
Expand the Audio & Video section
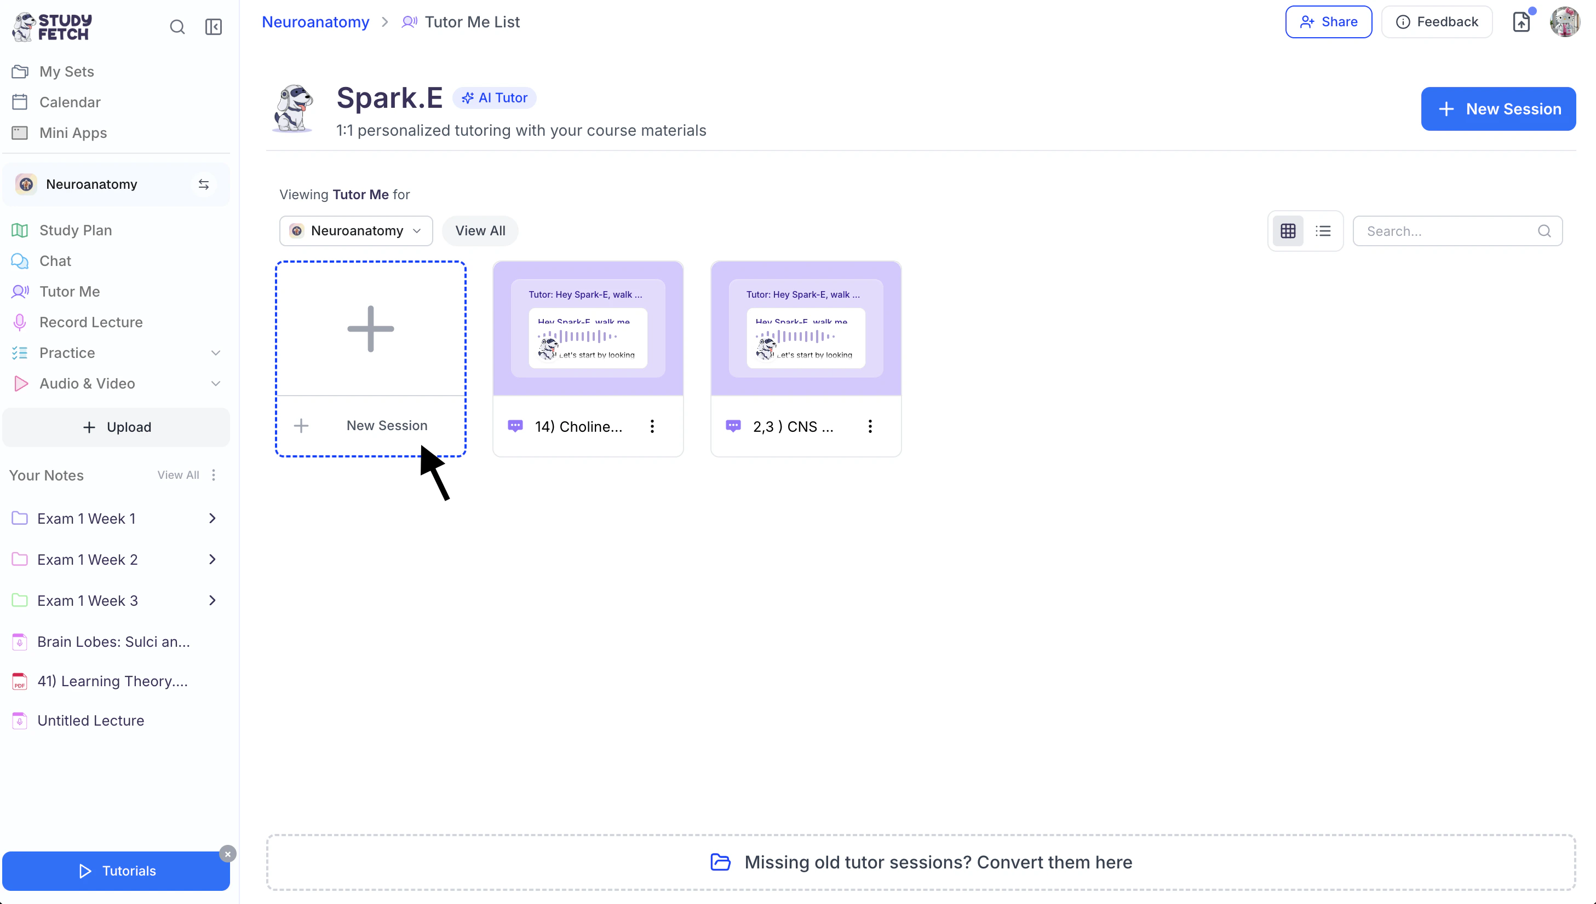tap(216, 384)
